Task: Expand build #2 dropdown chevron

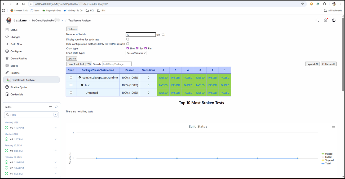Action: pos(56,168)
